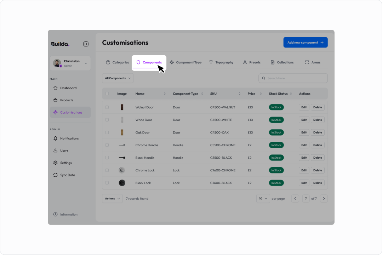Check the Oak Door row checkbox

(107, 132)
